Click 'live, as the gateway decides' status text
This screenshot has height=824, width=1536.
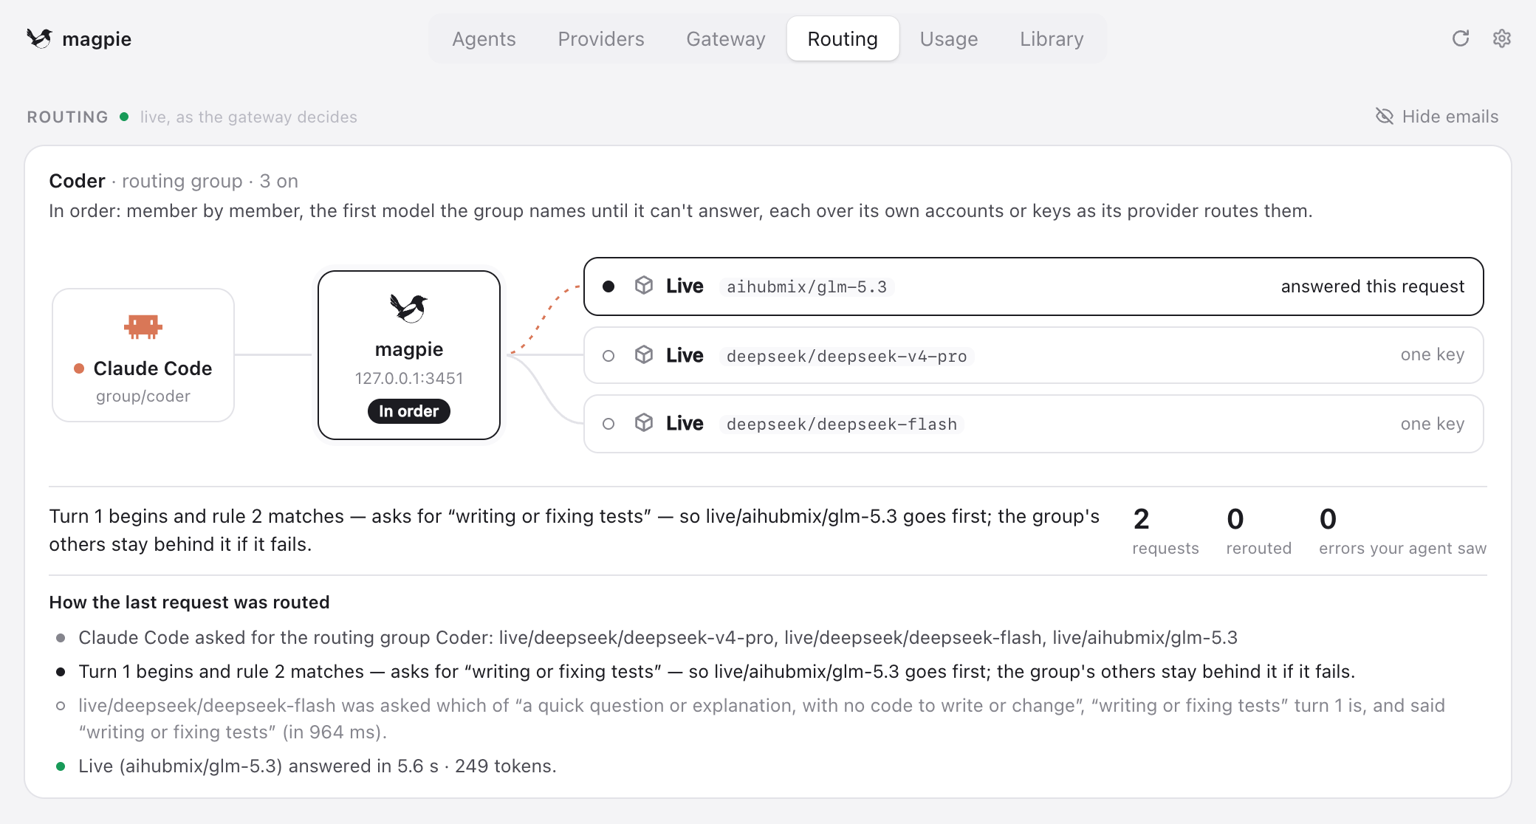249,117
